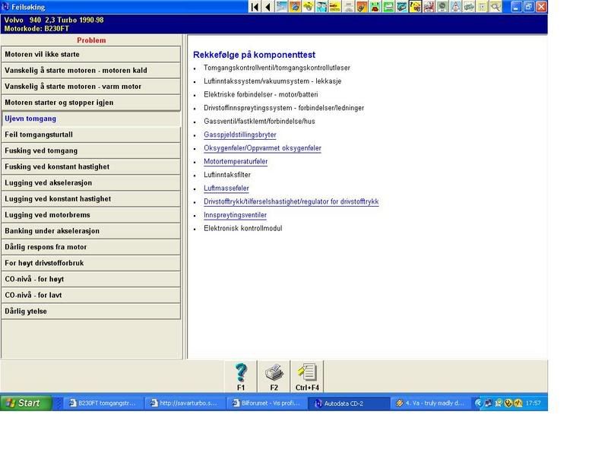Viewport: 608px width, 456px height.
Task: Follow the 'Motortemperaturføler' link
Action: click(236, 162)
